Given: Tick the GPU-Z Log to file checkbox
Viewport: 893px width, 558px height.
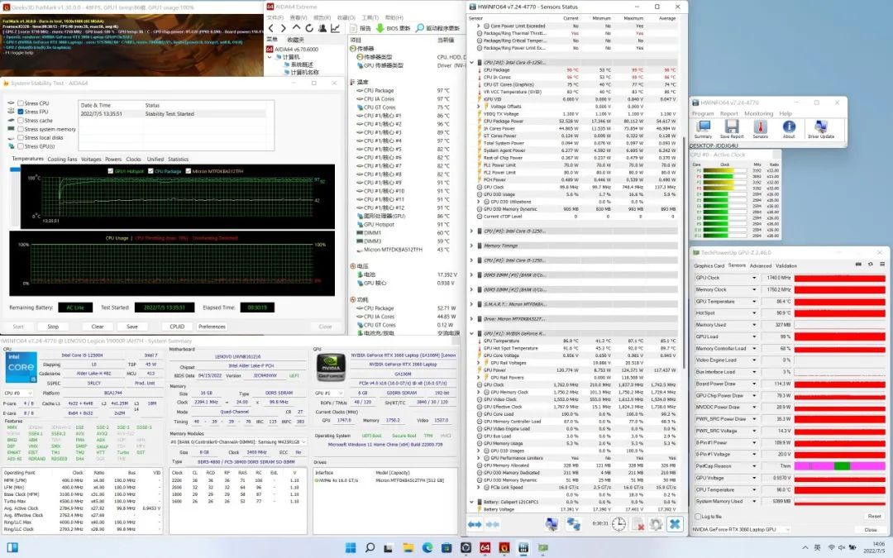Looking at the screenshot, I should (698, 516).
